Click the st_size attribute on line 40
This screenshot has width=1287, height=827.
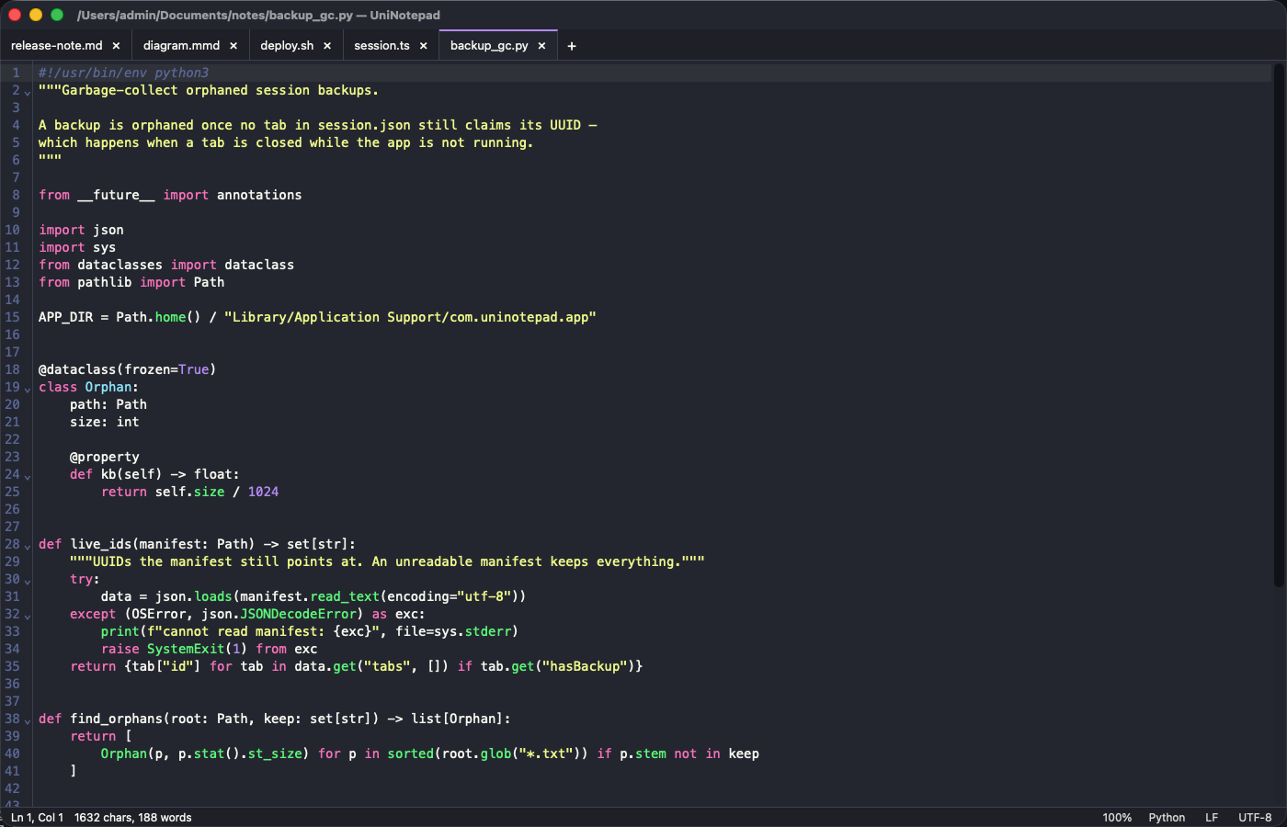(275, 753)
